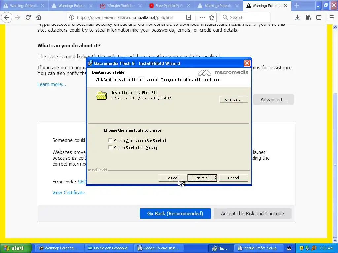
Task: Open a new tab with plus
Action: [x=297, y=5]
